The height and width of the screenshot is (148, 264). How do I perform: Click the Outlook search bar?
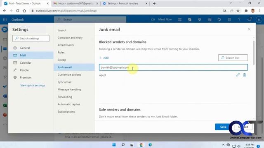pyautogui.click(x=90, y=19)
